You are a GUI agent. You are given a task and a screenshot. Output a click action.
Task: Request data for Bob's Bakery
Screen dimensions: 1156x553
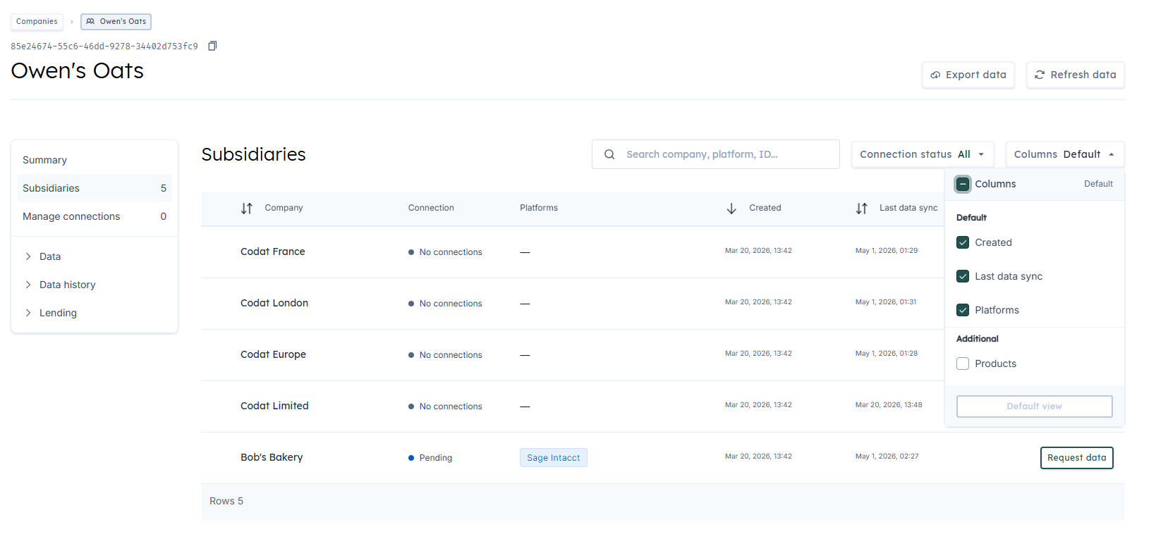1076,458
